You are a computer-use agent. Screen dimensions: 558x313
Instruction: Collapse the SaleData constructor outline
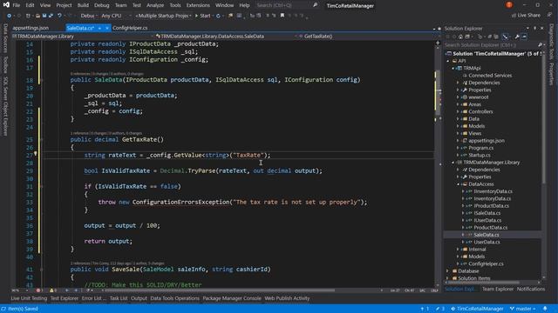pyautogui.click(x=42, y=80)
